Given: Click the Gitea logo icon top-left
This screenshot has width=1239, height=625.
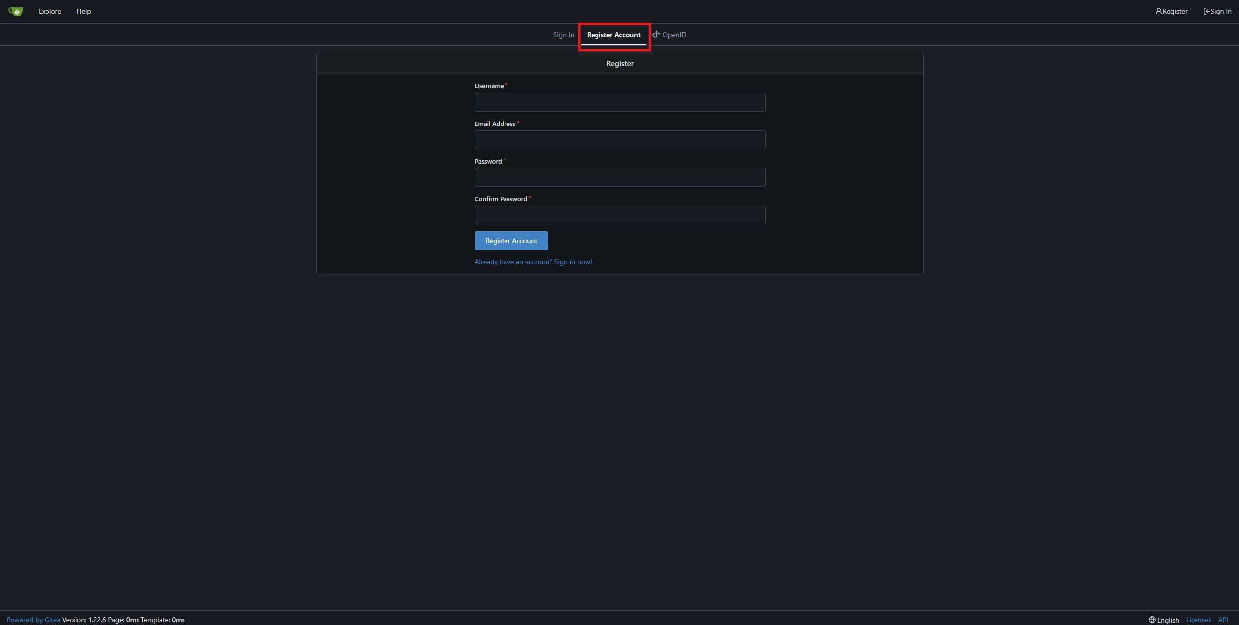Looking at the screenshot, I should pyautogui.click(x=15, y=11).
